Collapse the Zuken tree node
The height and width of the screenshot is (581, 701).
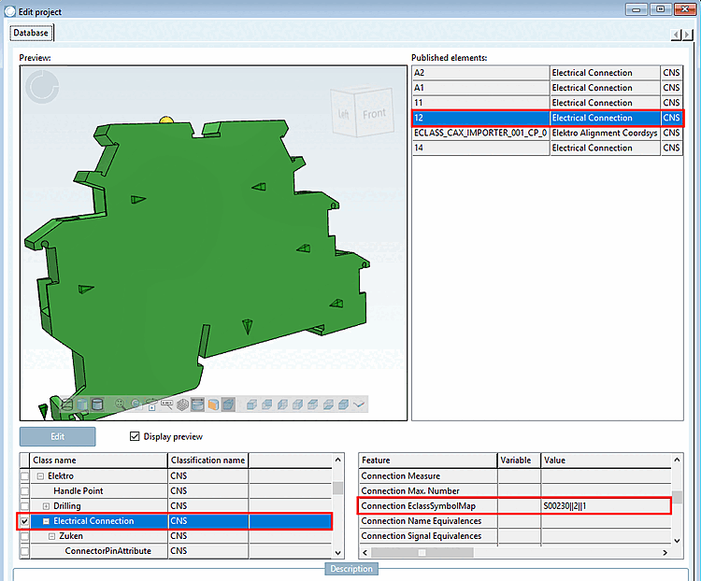pyautogui.click(x=51, y=536)
